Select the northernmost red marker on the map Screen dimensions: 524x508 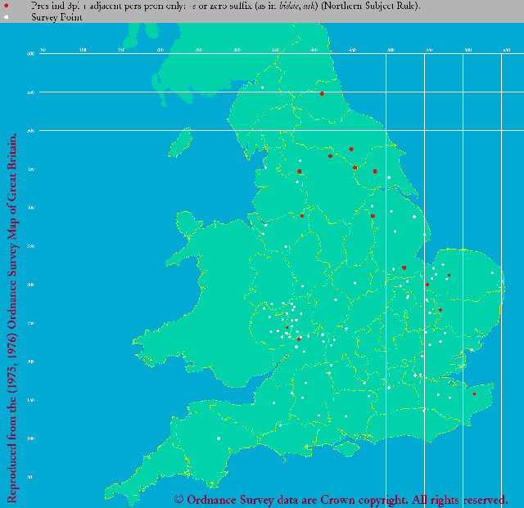[x=322, y=93]
